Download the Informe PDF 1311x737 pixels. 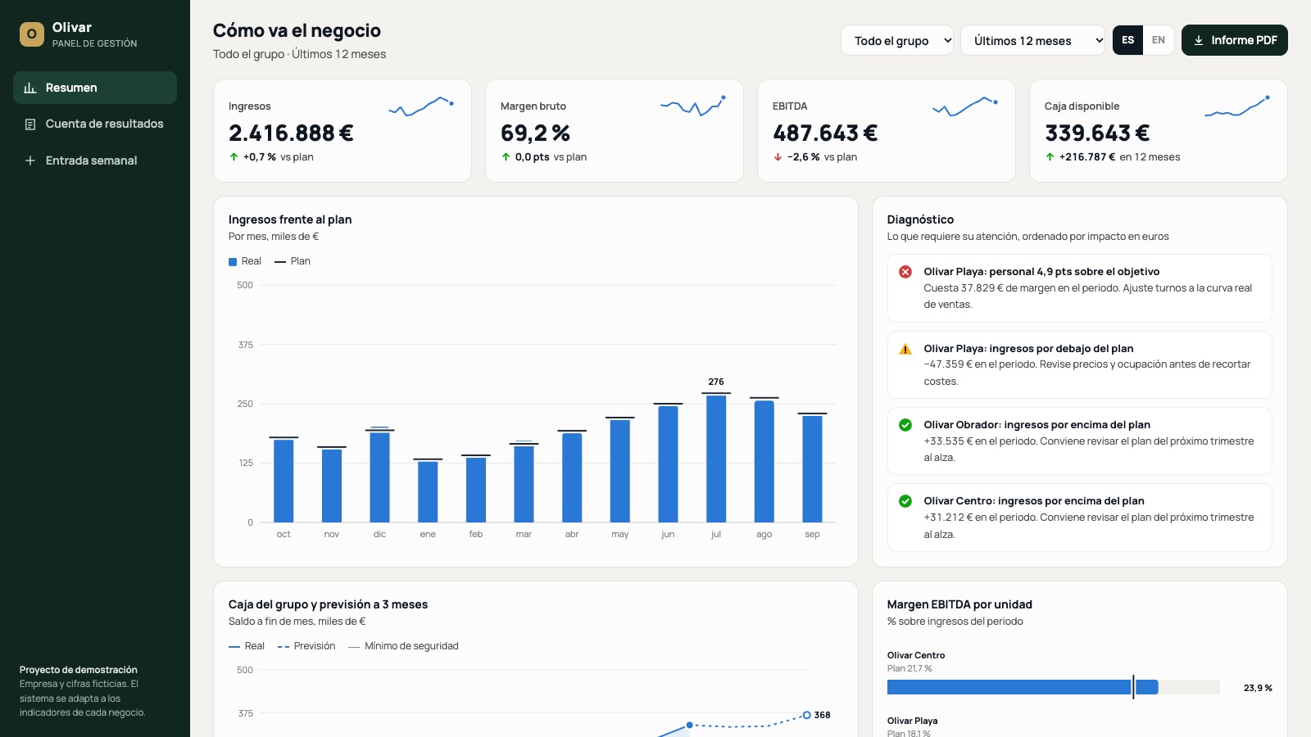pyautogui.click(x=1235, y=40)
